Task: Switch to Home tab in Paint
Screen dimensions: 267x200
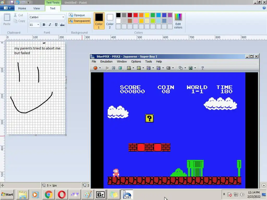Action: [x=22, y=8]
